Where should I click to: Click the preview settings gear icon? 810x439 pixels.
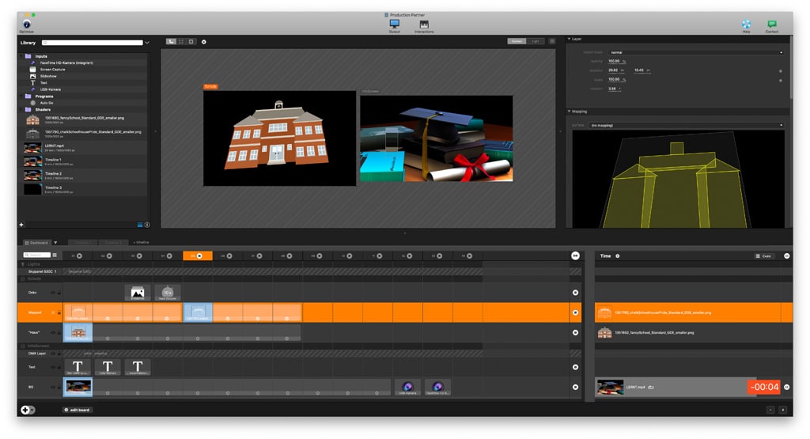point(203,41)
